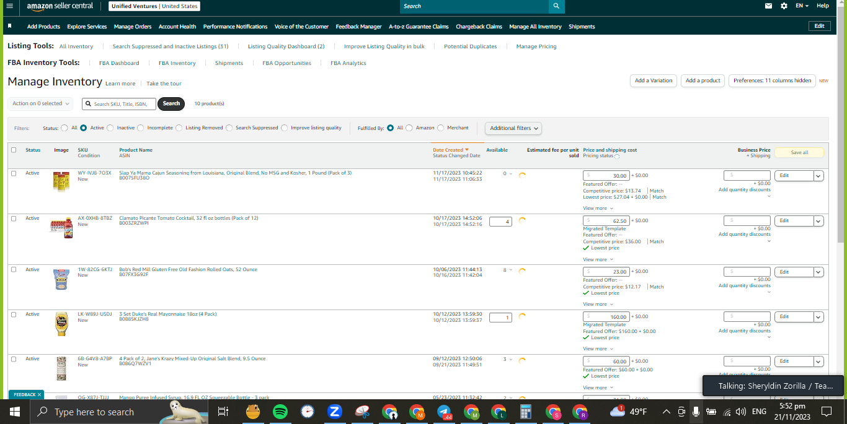This screenshot has height=424, width=847.
Task: Open Feedback Manager menu item
Action: pos(358,27)
